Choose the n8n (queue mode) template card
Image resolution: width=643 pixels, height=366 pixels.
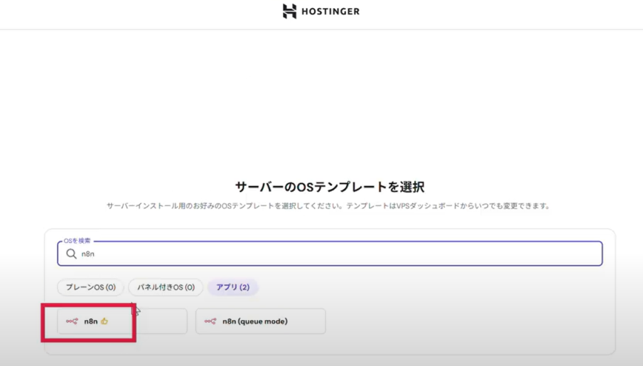point(261,321)
